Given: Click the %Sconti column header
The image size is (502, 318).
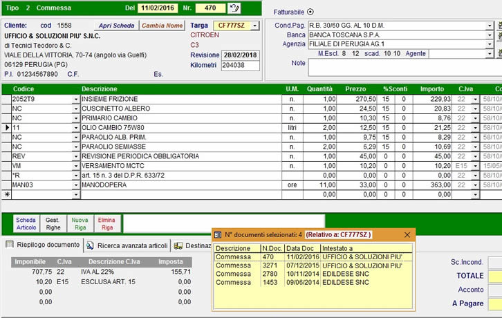Looking at the screenshot, I should click(x=395, y=89).
